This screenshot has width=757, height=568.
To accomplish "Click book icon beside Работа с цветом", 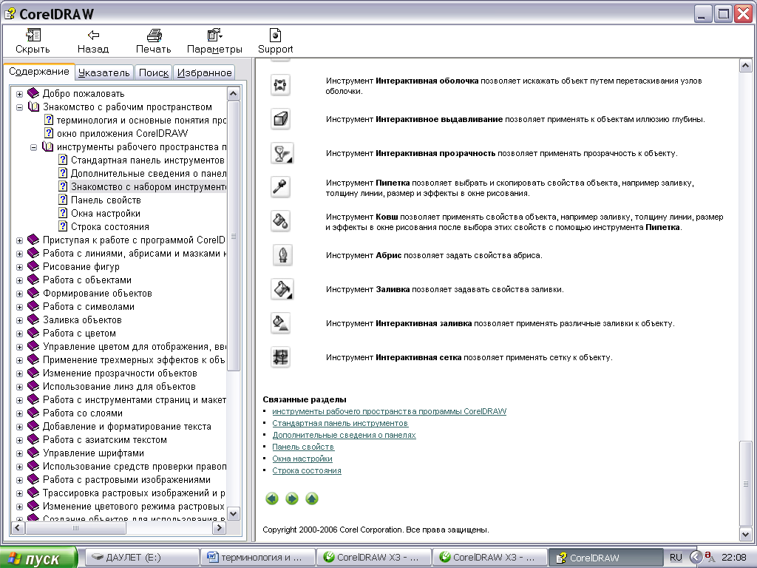I will coord(33,334).
